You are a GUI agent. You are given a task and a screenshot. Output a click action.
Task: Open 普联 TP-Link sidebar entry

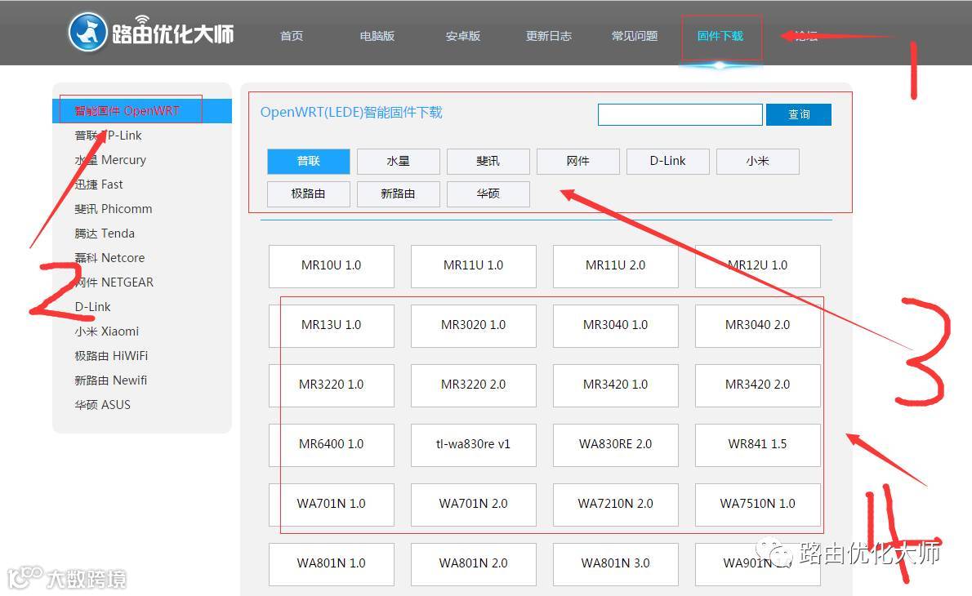108,135
